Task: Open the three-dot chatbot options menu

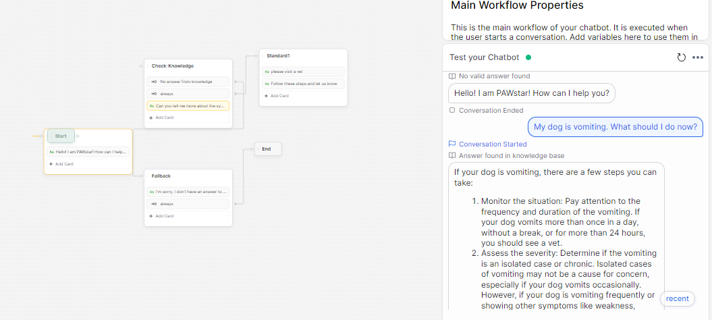Action: [x=698, y=57]
